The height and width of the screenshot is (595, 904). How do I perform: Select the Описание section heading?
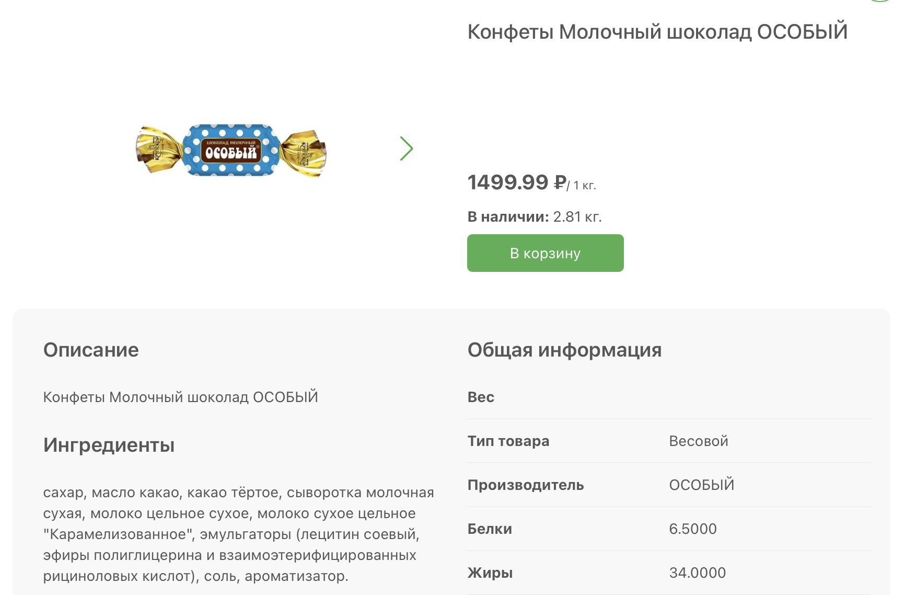coord(91,350)
